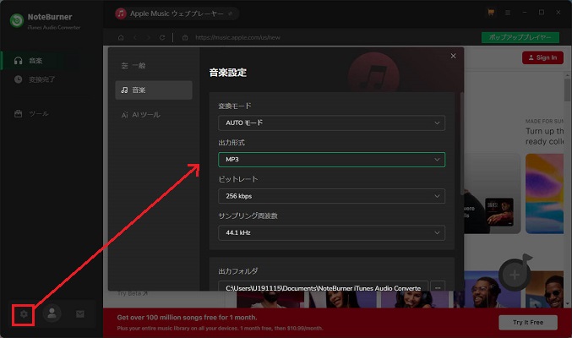Expand 出力形式 dropdown showing MP3
The height and width of the screenshot is (338, 572).
[x=331, y=160]
